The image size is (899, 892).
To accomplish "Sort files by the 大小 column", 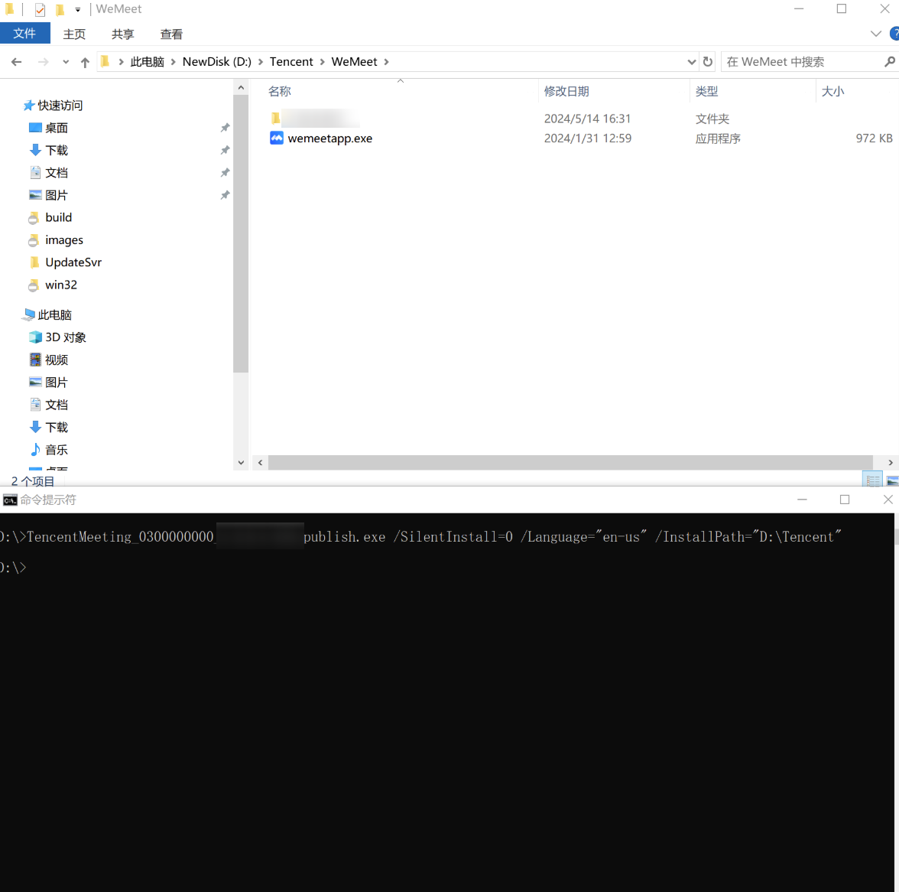I will 832,91.
